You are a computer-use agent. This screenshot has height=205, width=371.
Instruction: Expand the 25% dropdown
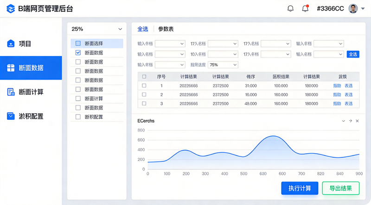click(x=97, y=29)
